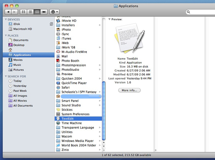This screenshot has width=215, height=160.
Task: Select the iMovie HD app icon
Action: 58,21
